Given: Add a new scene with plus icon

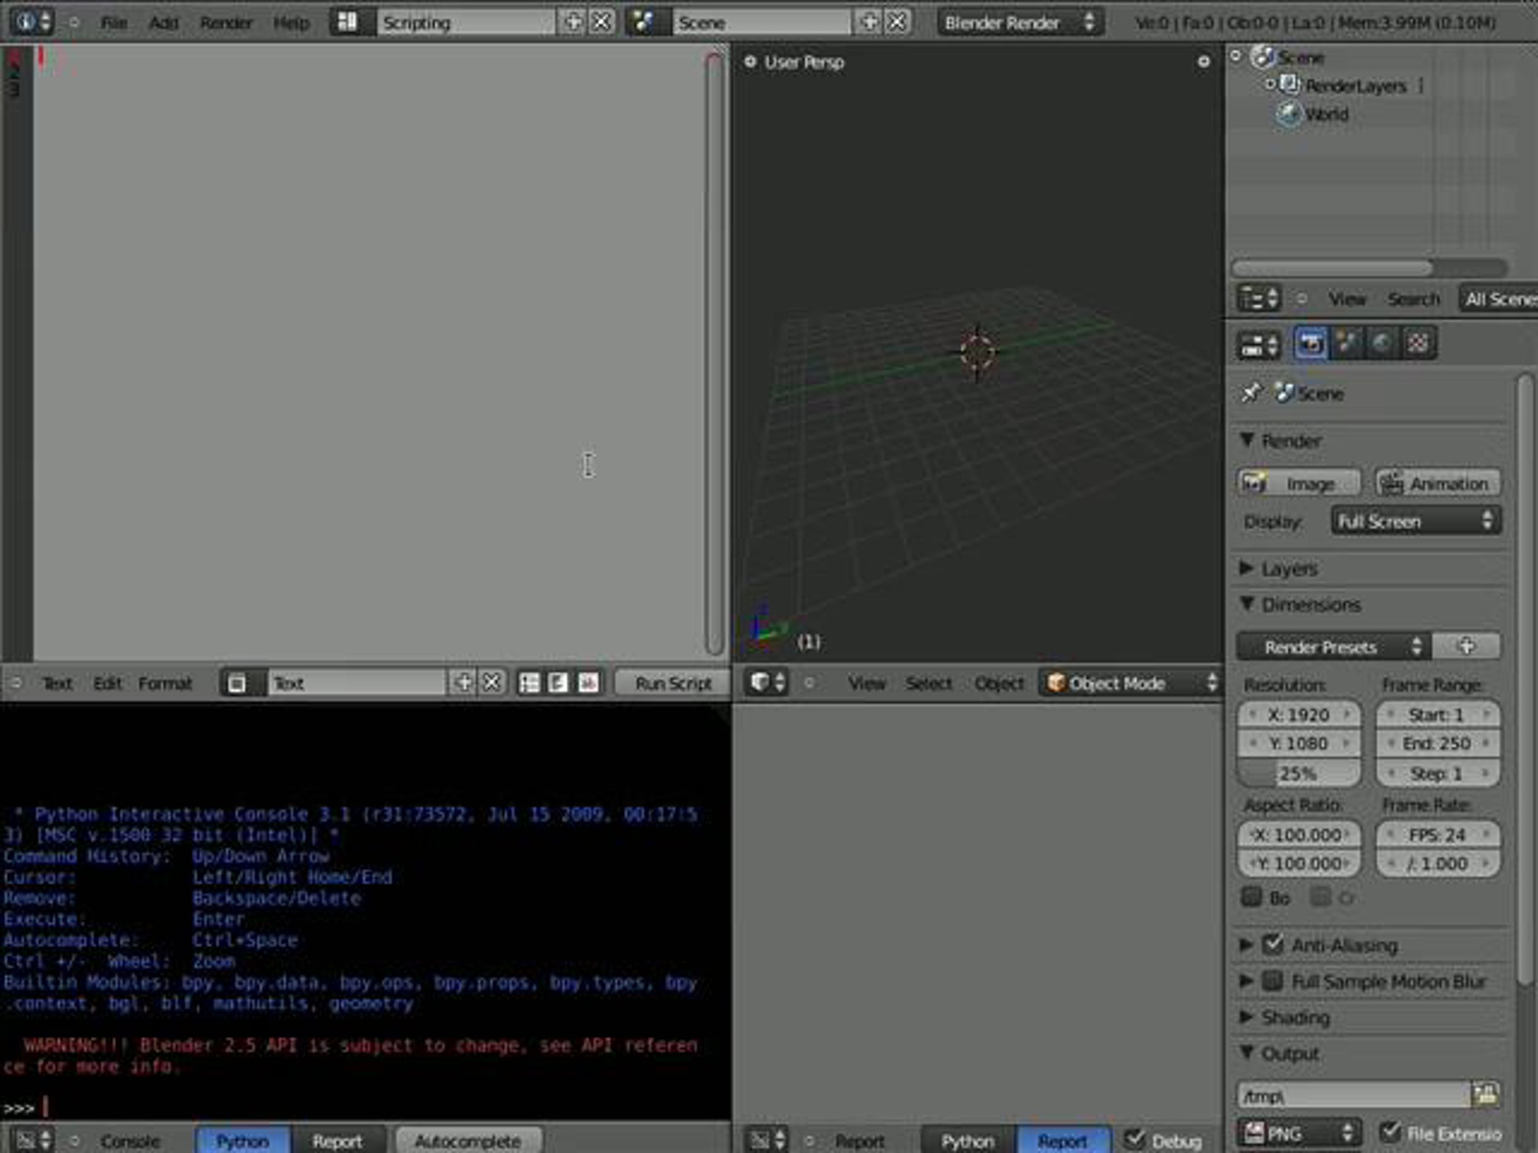Looking at the screenshot, I should (x=868, y=22).
